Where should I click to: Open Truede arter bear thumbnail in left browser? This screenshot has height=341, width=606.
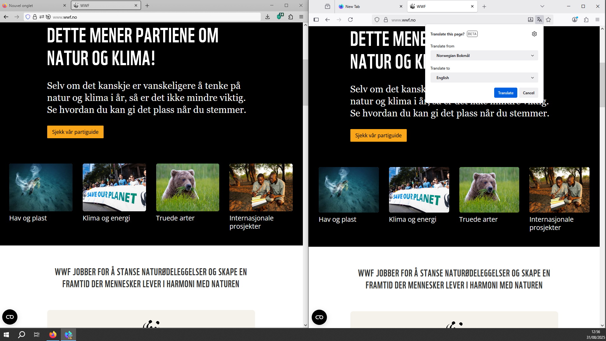point(188,187)
